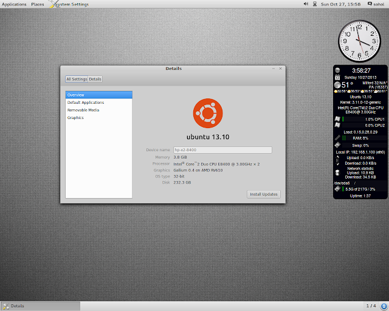
Task: Click the Uptime: 1:37 text
Action: coord(360,196)
